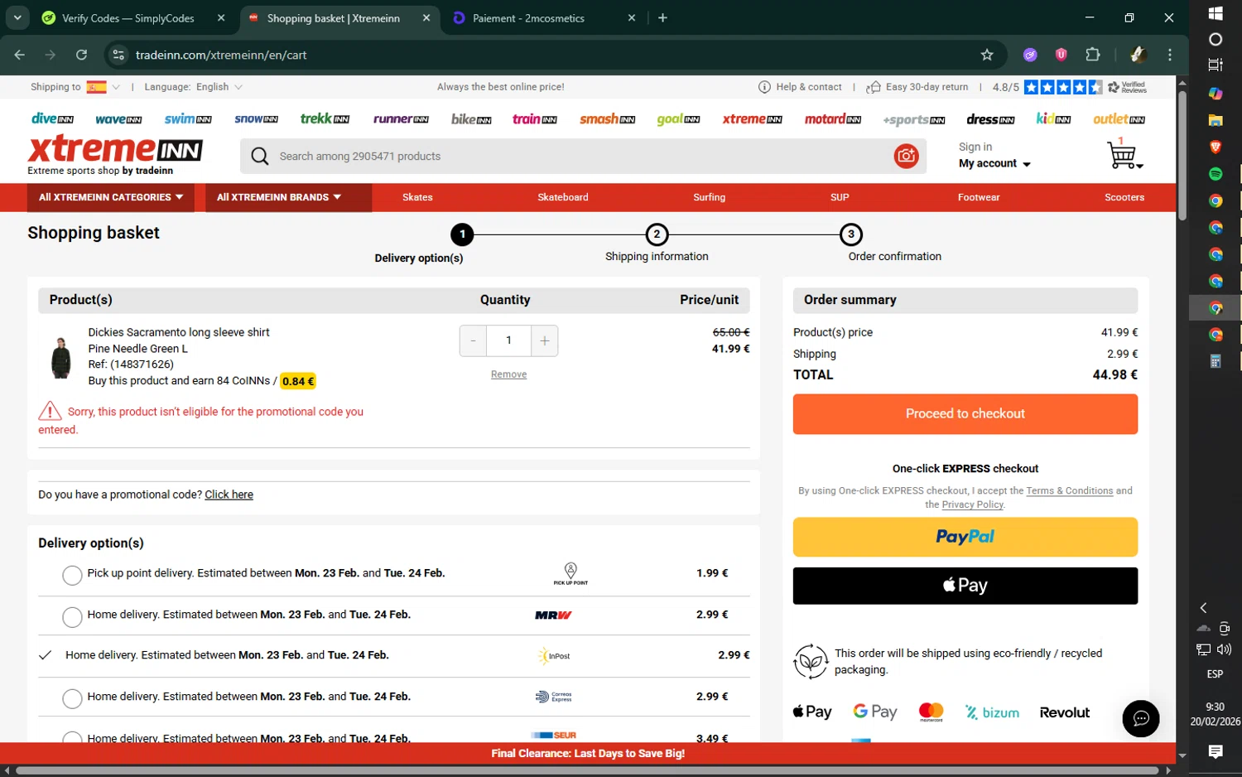This screenshot has height=777, width=1242.
Task: Click the horizontal page scrollbar
Action: coord(586,770)
